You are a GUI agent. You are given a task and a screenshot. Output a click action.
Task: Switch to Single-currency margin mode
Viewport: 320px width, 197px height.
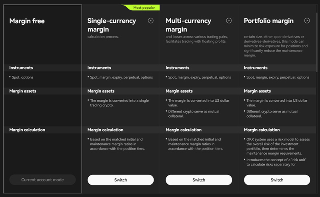(x=120, y=180)
